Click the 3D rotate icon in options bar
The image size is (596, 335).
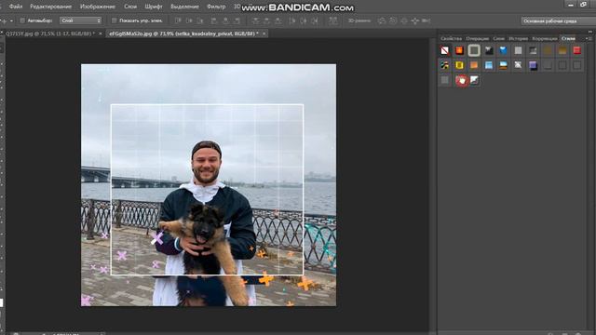click(382, 20)
